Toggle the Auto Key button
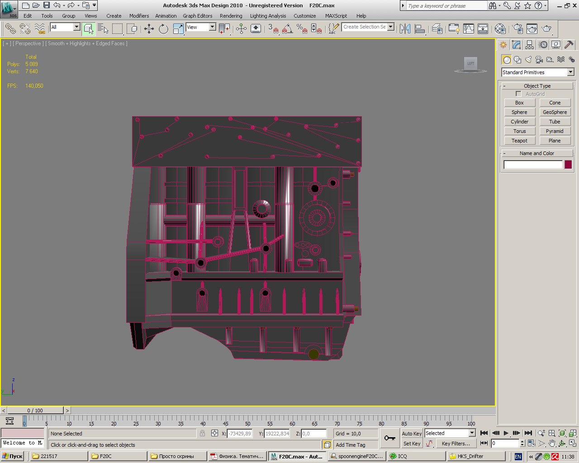Screen dimensions: 579x463 (x=412, y=433)
